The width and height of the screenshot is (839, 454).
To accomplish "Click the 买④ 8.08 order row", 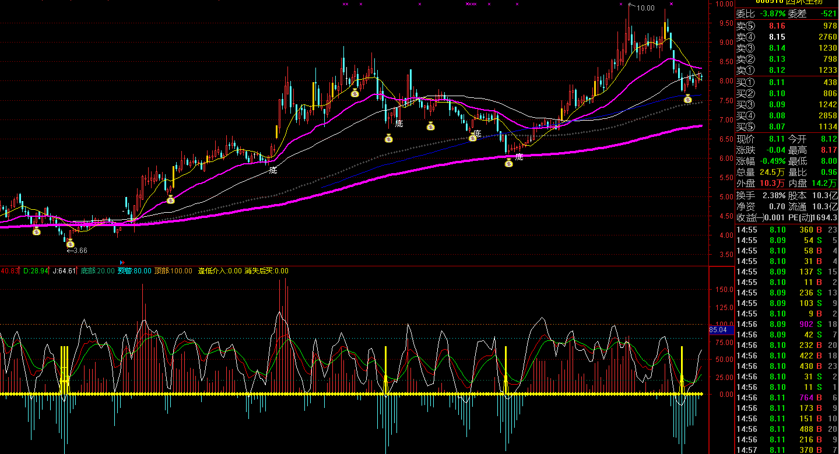I will click(787, 116).
